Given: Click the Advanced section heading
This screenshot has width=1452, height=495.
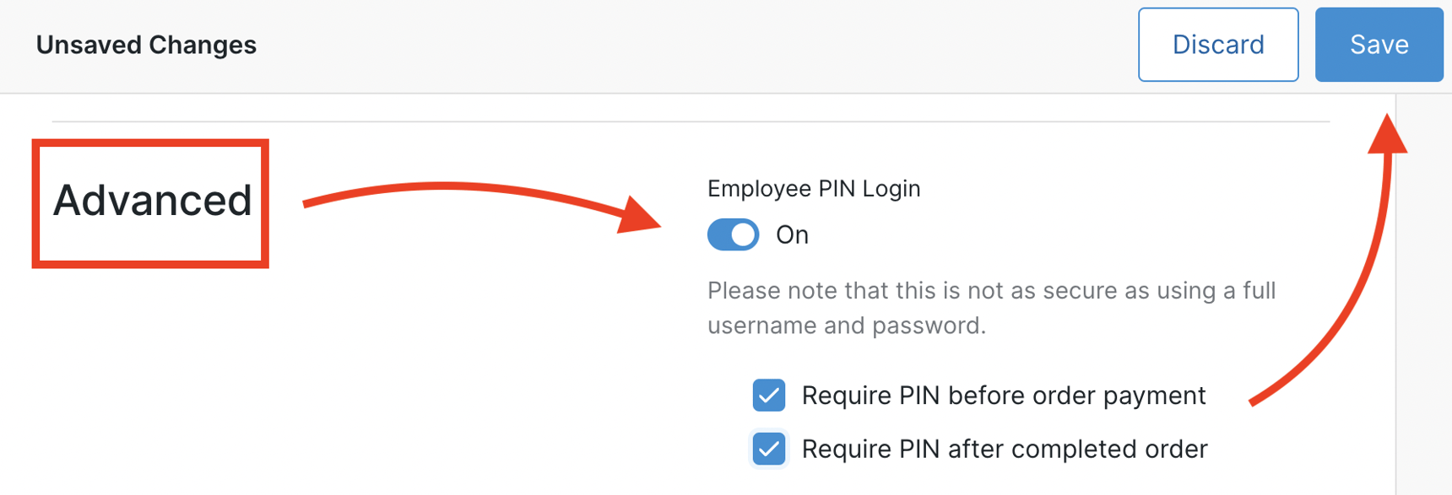Looking at the screenshot, I should pyautogui.click(x=152, y=201).
